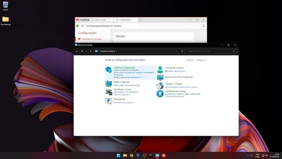Expand the Categoria view-by dropdown

point(201,60)
